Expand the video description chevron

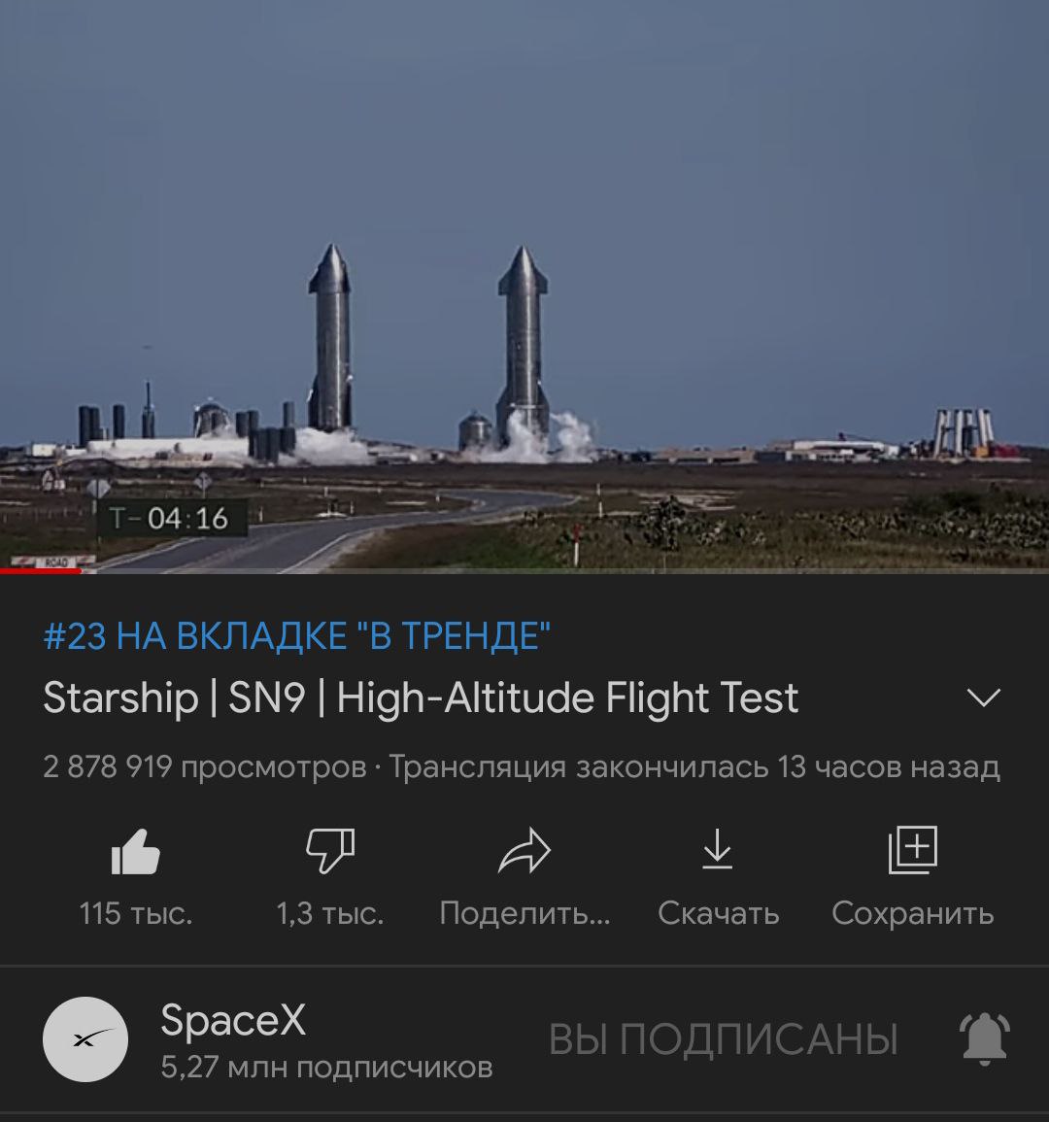pos(984,697)
